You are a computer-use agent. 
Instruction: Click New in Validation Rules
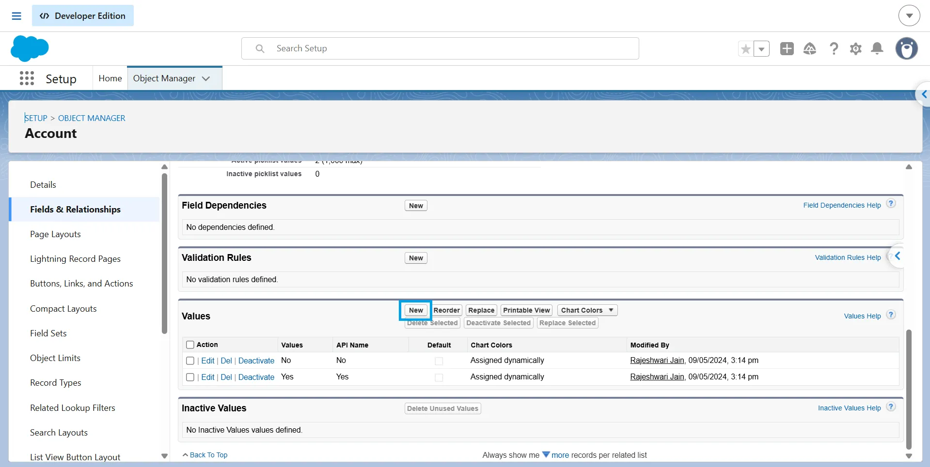click(x=416, y=258)
